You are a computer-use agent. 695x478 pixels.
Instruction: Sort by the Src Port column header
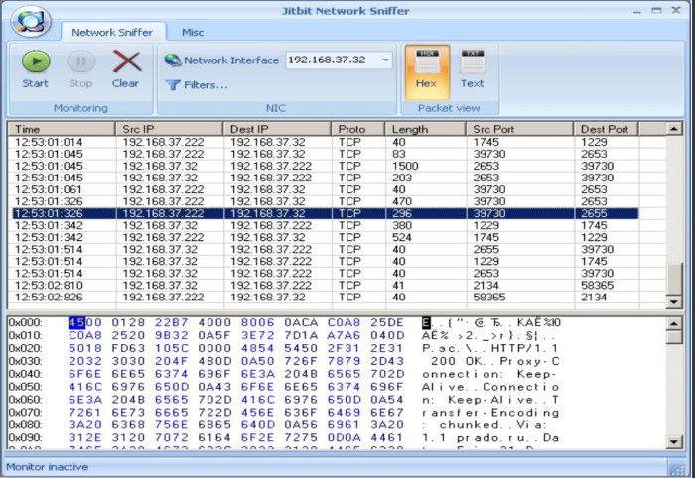pos(519,129)
